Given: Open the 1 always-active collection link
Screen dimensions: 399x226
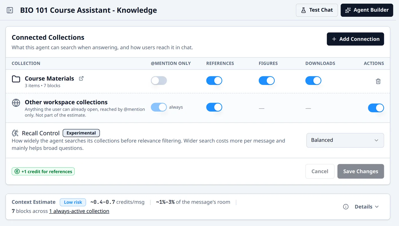Looking at the screenshot, I should 79,211.
